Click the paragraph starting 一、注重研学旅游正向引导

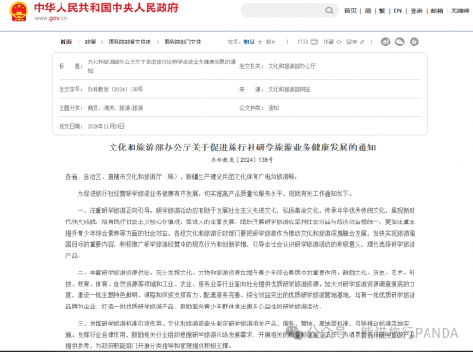(x=240, y=233)
